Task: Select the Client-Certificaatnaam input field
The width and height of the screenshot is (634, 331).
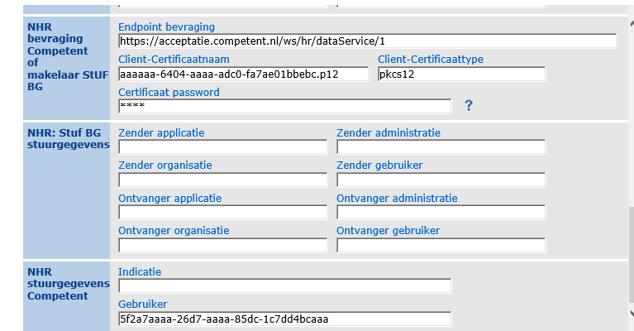Action: pyautogui.click(x=243, y=74)
